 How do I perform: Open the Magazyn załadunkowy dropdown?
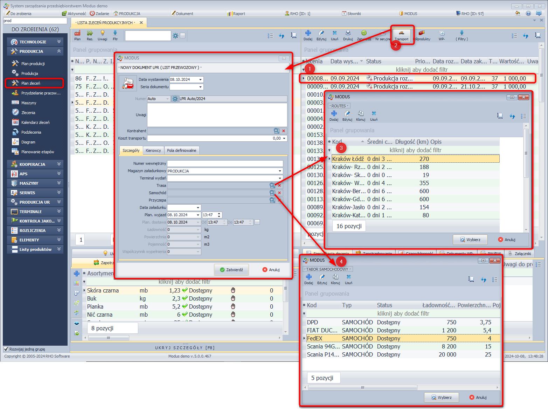click(x=280, y=171)
